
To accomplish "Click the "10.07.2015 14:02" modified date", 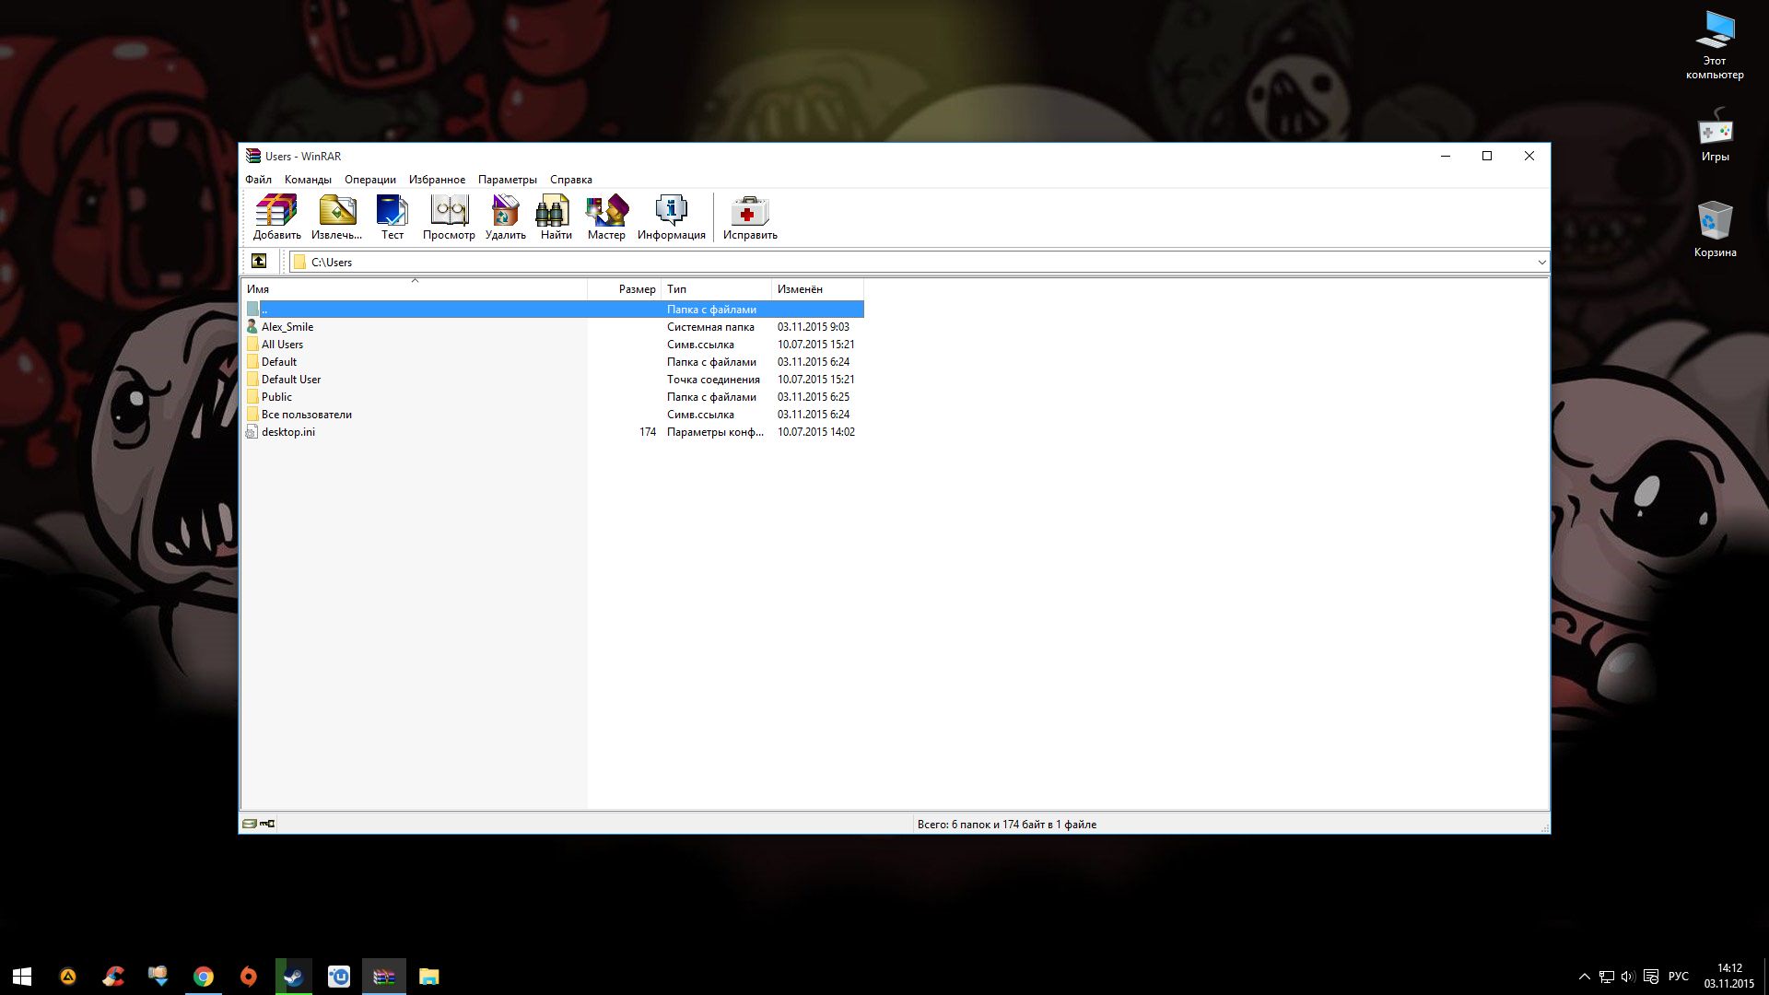I will click(x=816, y=432).
